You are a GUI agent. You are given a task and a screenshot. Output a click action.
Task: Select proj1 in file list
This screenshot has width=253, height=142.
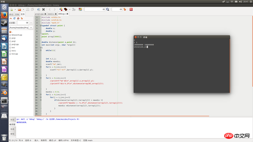14,38
